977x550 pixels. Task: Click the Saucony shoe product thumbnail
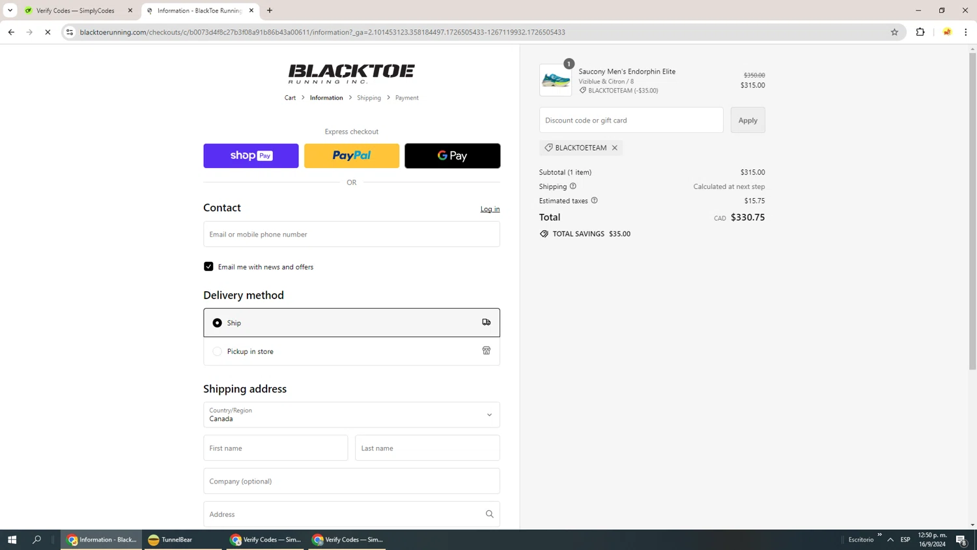[556, 80]
